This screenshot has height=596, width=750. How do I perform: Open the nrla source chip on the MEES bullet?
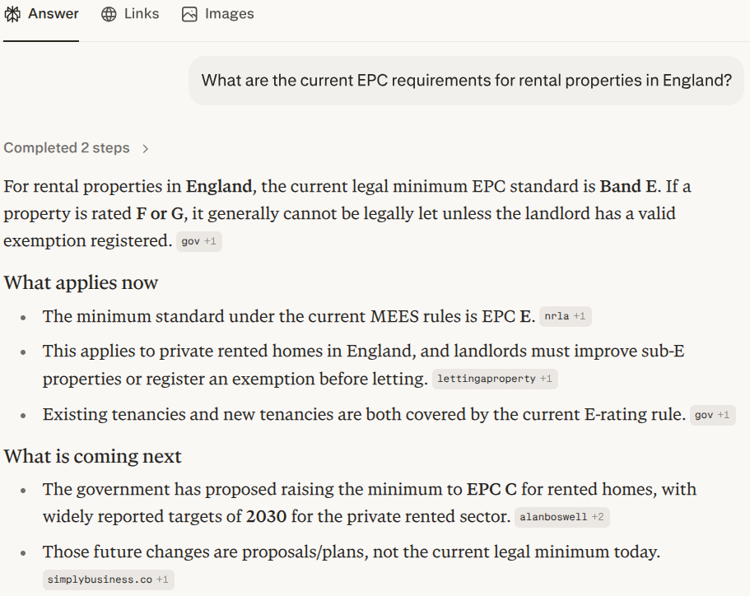click(566, 316)
